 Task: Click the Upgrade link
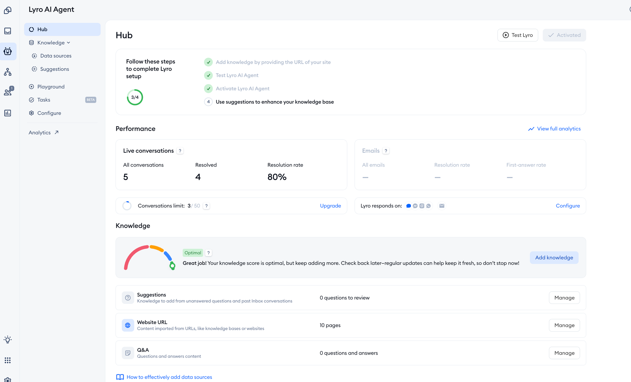[330, 206]
